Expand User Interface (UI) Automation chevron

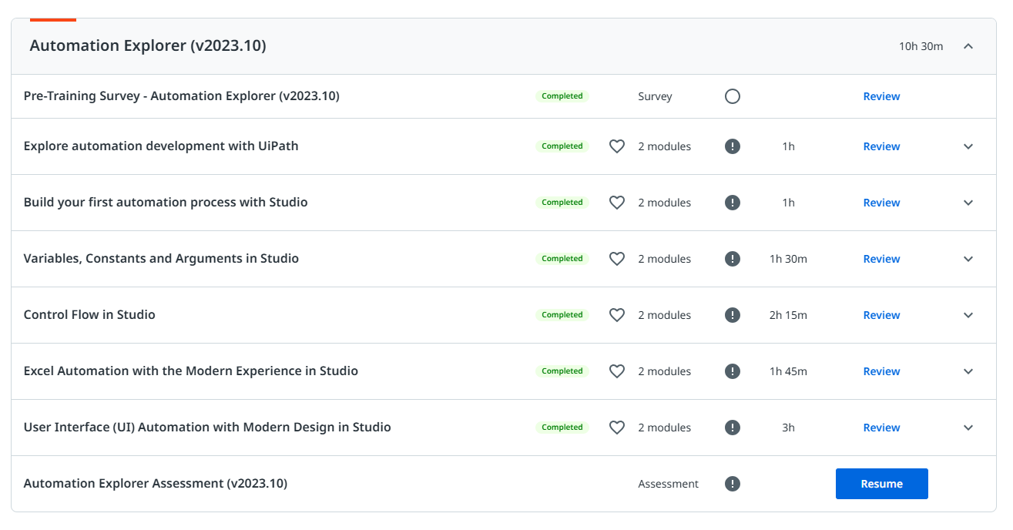pos(968,428)
